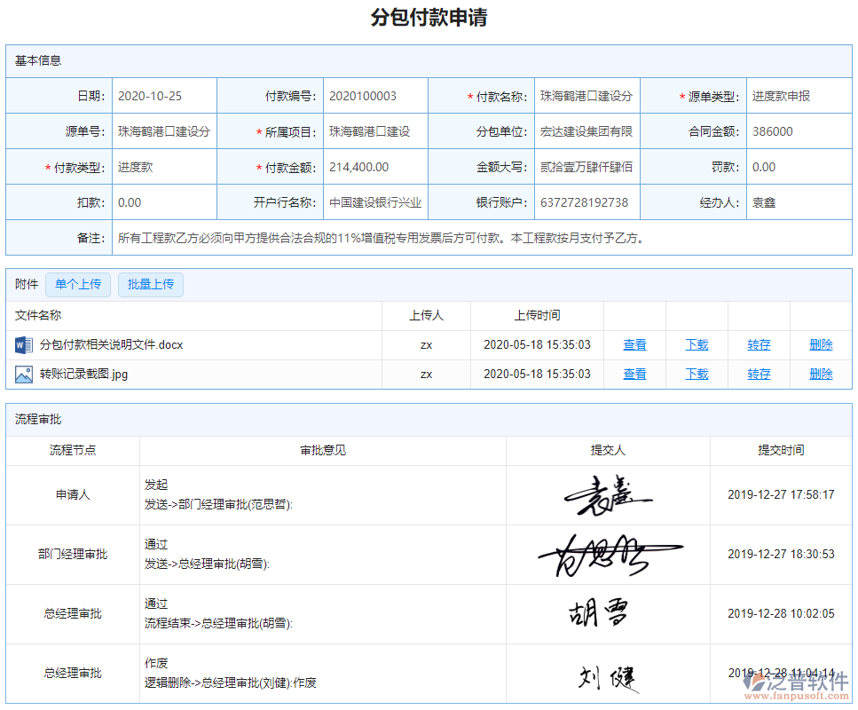Open 查看 for 转账记录截图.jpg
Viewport: 858px width, 710px height.
[x=634, y=374]
